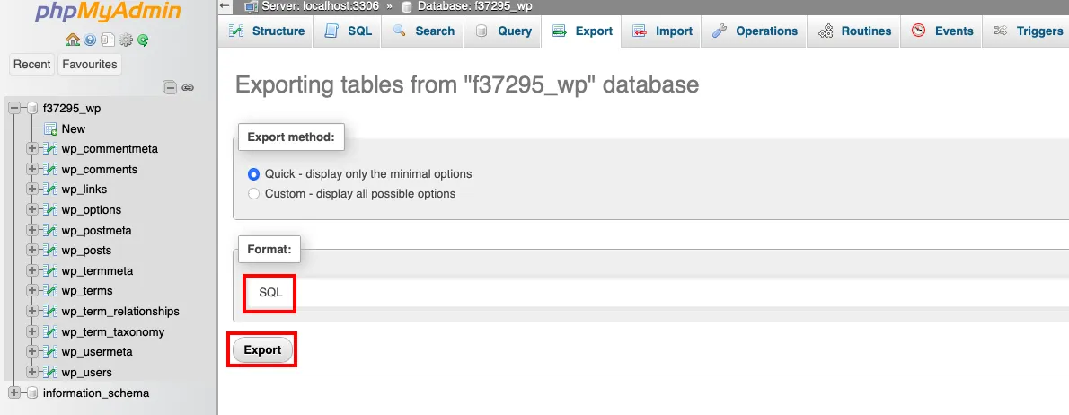Select Quick export method radio button
This screenshot has width=1069, height=415.
[254, 174]
